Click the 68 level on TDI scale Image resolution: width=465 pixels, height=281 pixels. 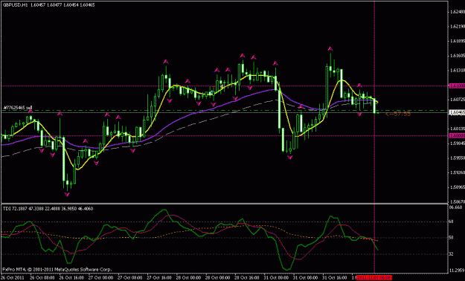point(452,222)
